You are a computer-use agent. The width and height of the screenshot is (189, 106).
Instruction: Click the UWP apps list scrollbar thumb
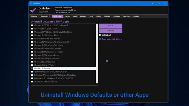tap(97, 72)
